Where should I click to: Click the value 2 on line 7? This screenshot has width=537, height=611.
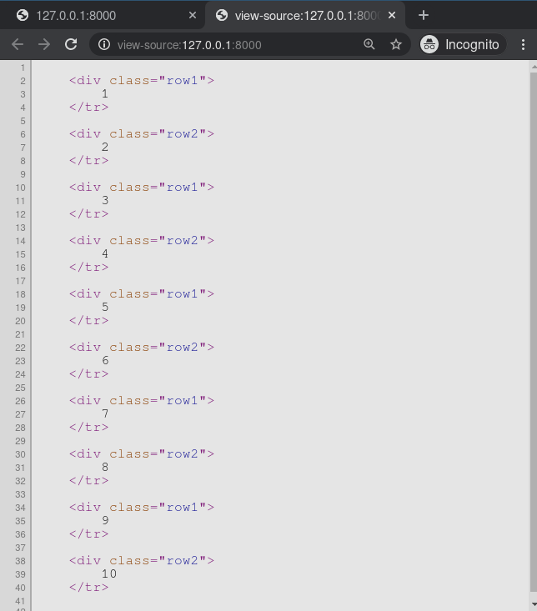[105, 147]
